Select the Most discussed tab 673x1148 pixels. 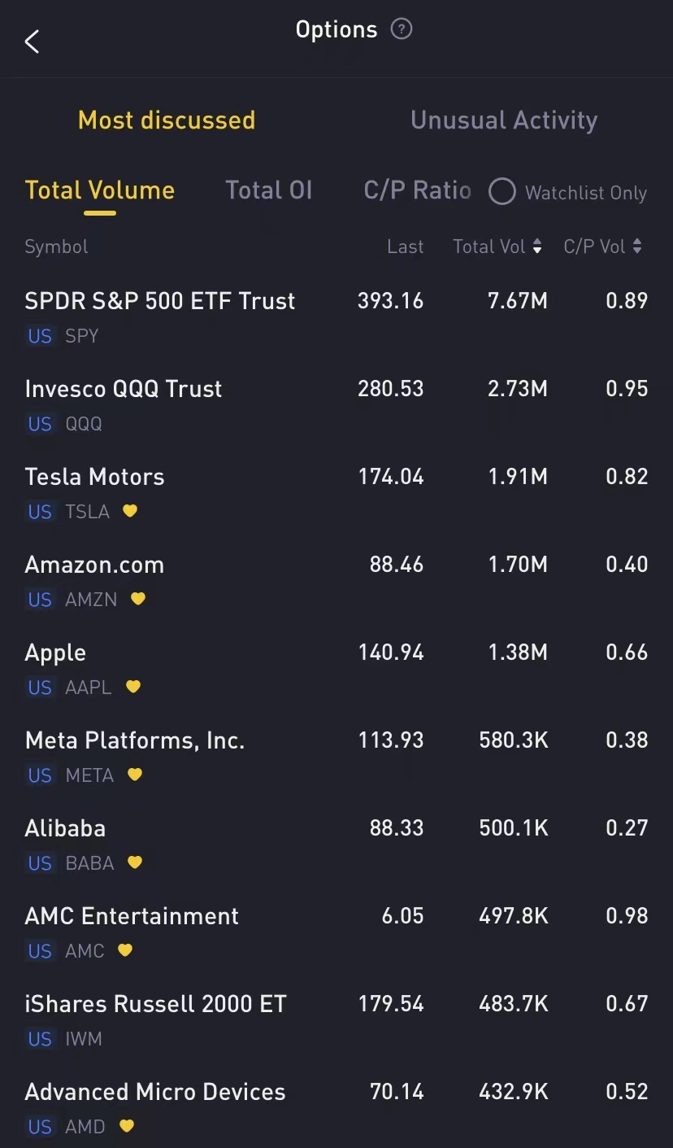167,120
